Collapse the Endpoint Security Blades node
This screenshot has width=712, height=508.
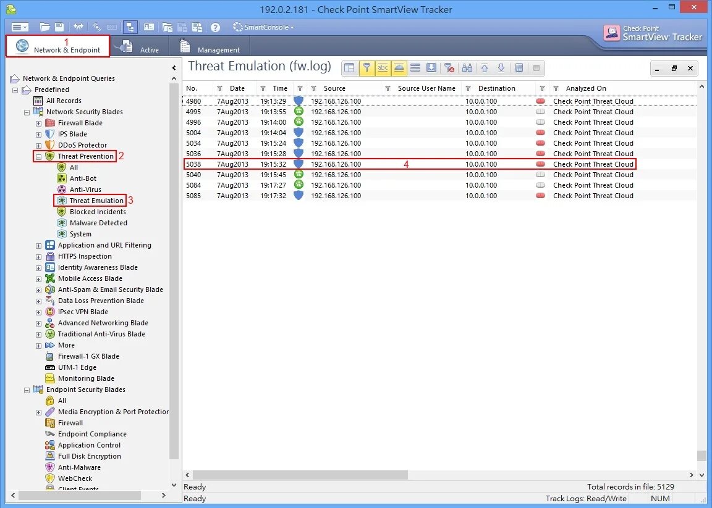click(27, 390)
